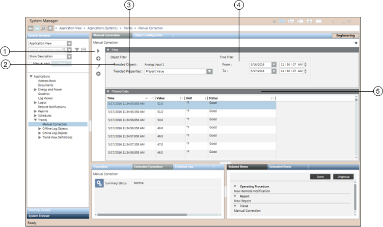This screenshot has height=227, width=383.
Task: Click the filter funnel icon in System Browser
Action: coord(77,50)
